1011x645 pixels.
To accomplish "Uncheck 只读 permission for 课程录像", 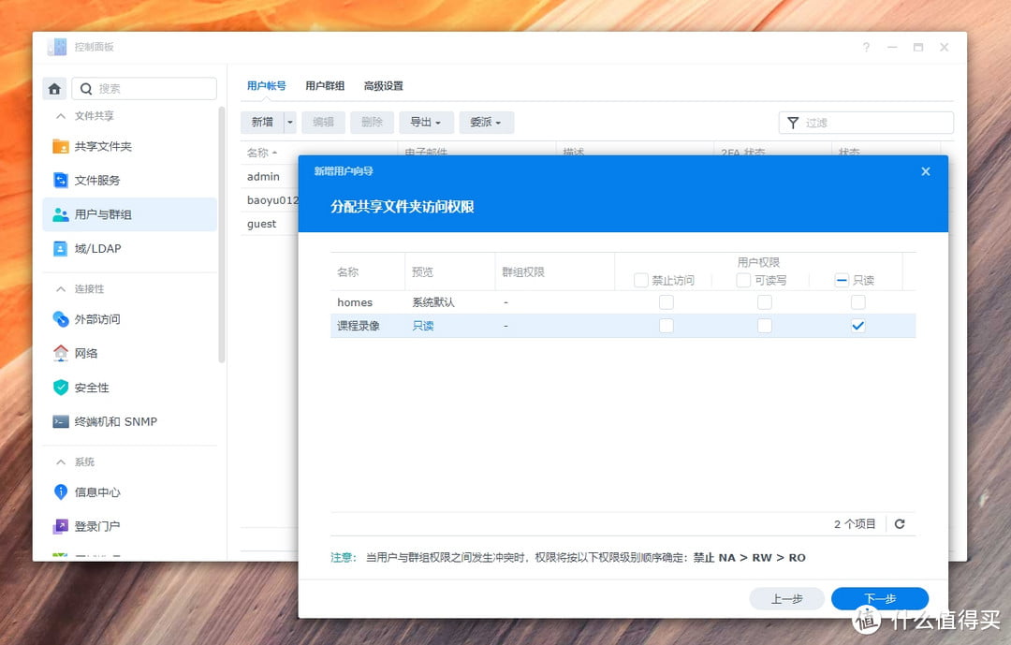I will pos(857,325).
